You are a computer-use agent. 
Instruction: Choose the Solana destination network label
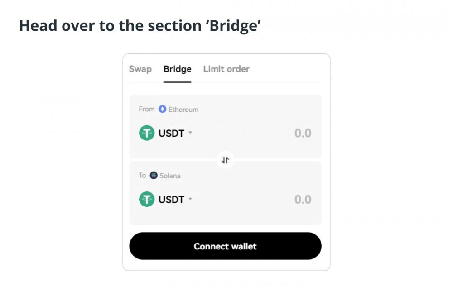tap(170, 176)
